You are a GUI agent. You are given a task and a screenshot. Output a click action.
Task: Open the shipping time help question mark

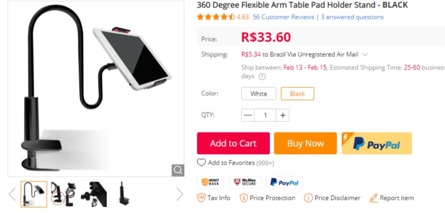262,77
